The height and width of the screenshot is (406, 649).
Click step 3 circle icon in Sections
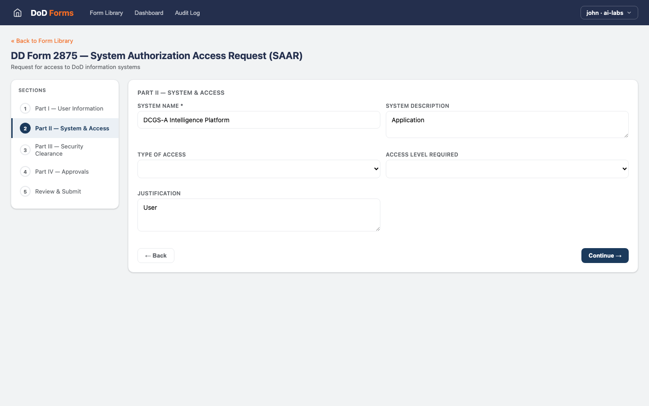[x=25, y=150]
